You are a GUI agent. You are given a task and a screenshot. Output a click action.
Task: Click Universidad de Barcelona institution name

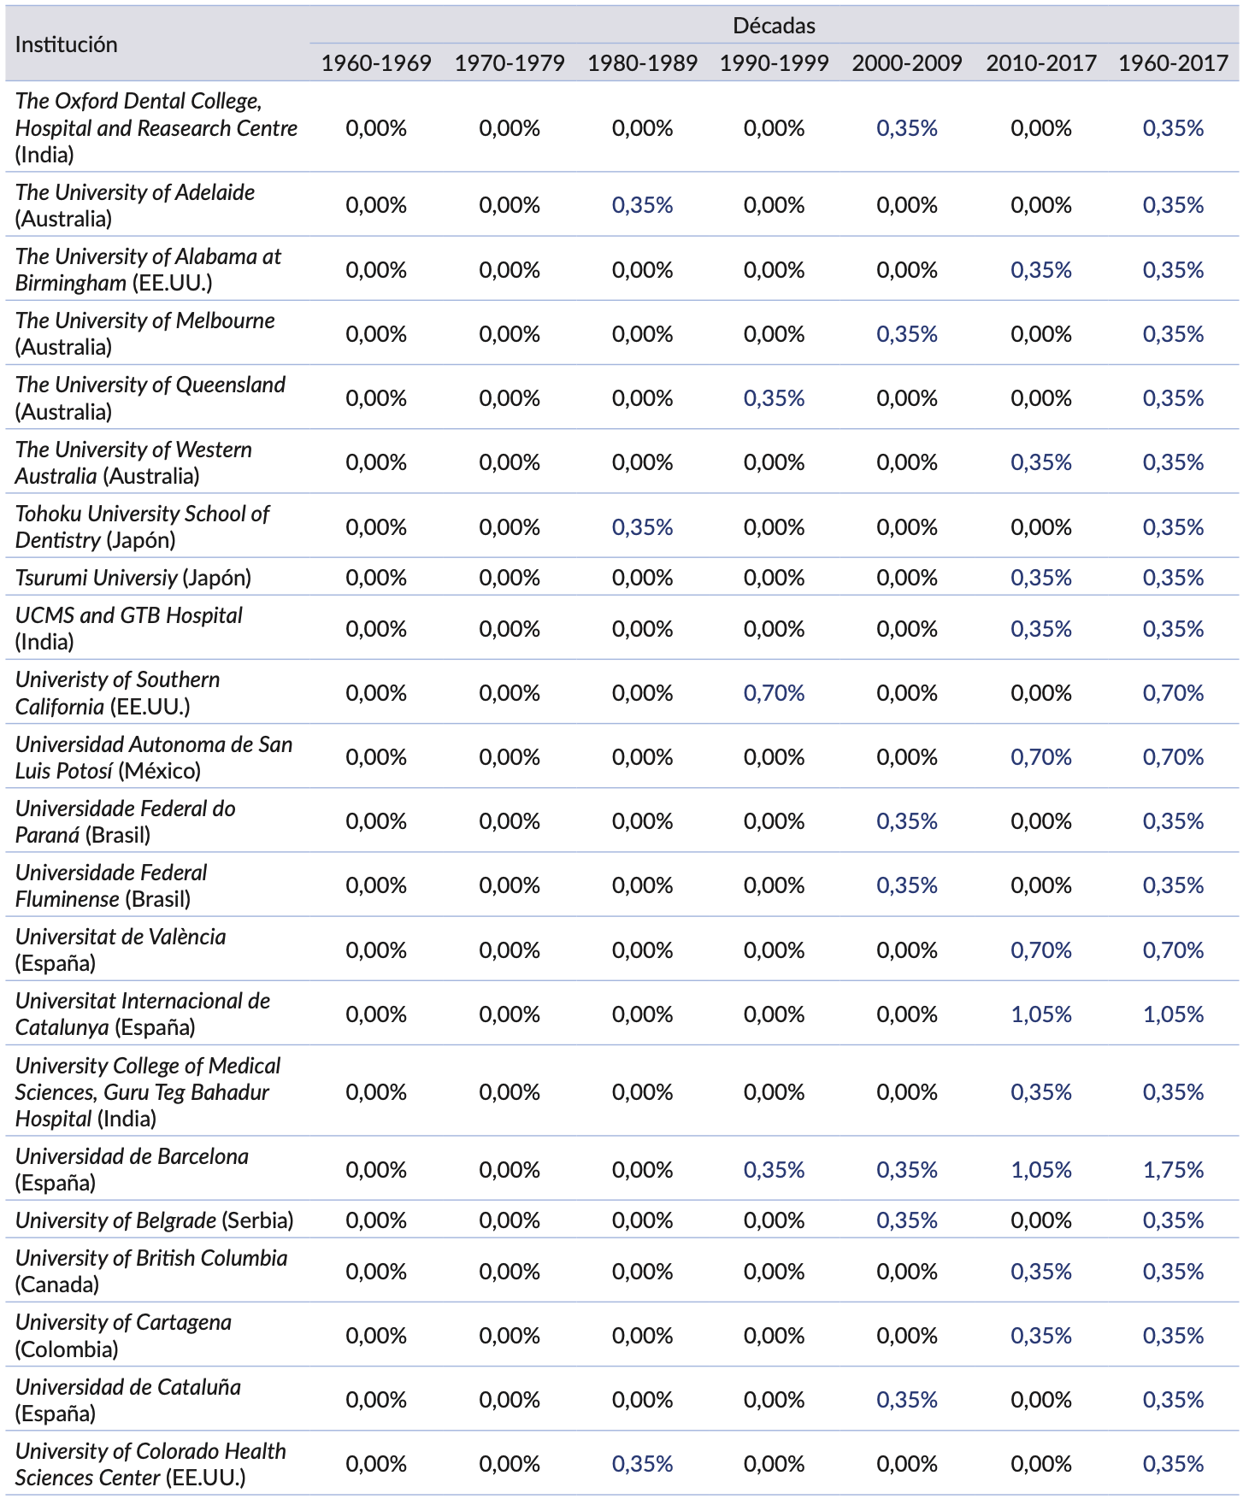coord(132,1169)
